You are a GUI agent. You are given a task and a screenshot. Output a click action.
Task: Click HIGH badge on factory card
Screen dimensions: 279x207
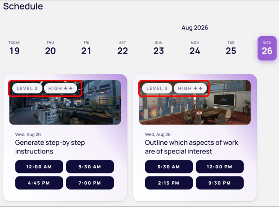61,88
